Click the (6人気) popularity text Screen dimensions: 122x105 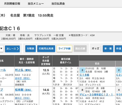click(46, 94)
